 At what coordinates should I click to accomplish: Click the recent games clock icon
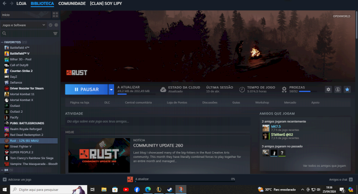click(50, 25)
